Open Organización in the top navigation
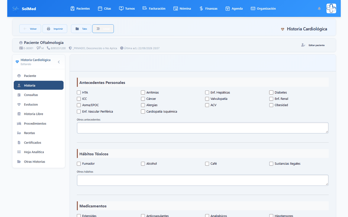348x217 pixels. 263,9
